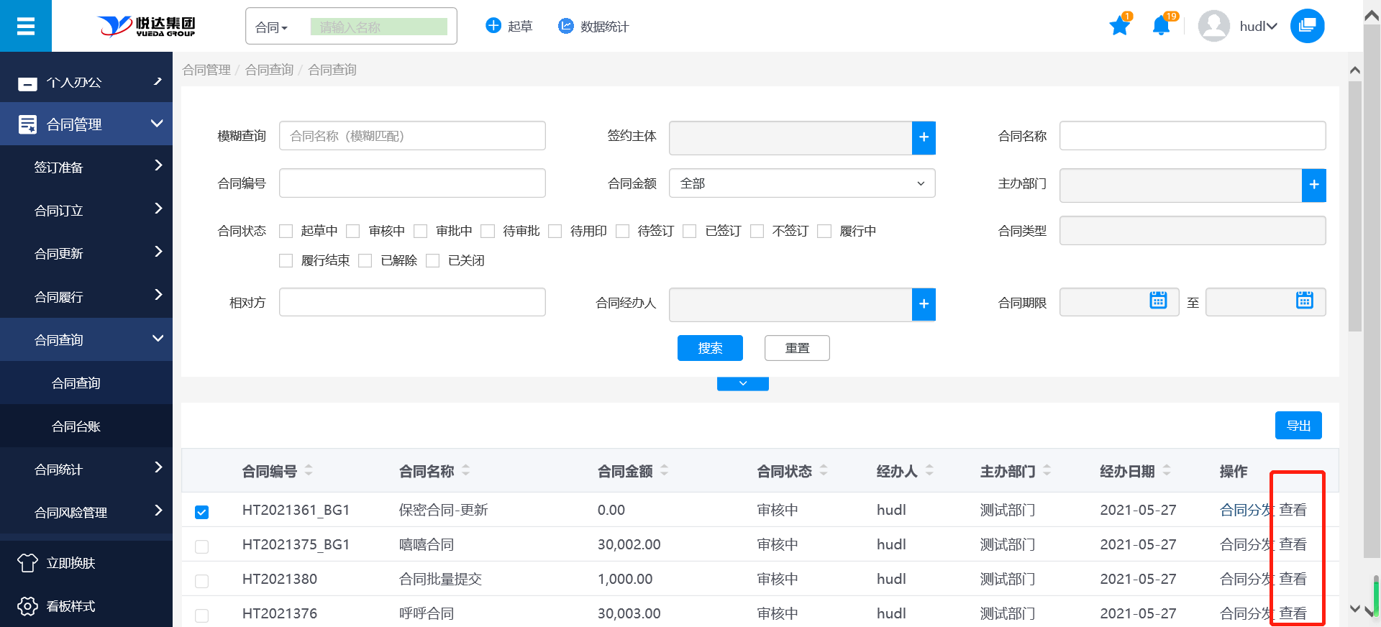Image resolution: width=1381 pixels, height=627 pixels.
Task: Uncheck row HT2021361_BG1 checkbox
Action: point(202,512)
